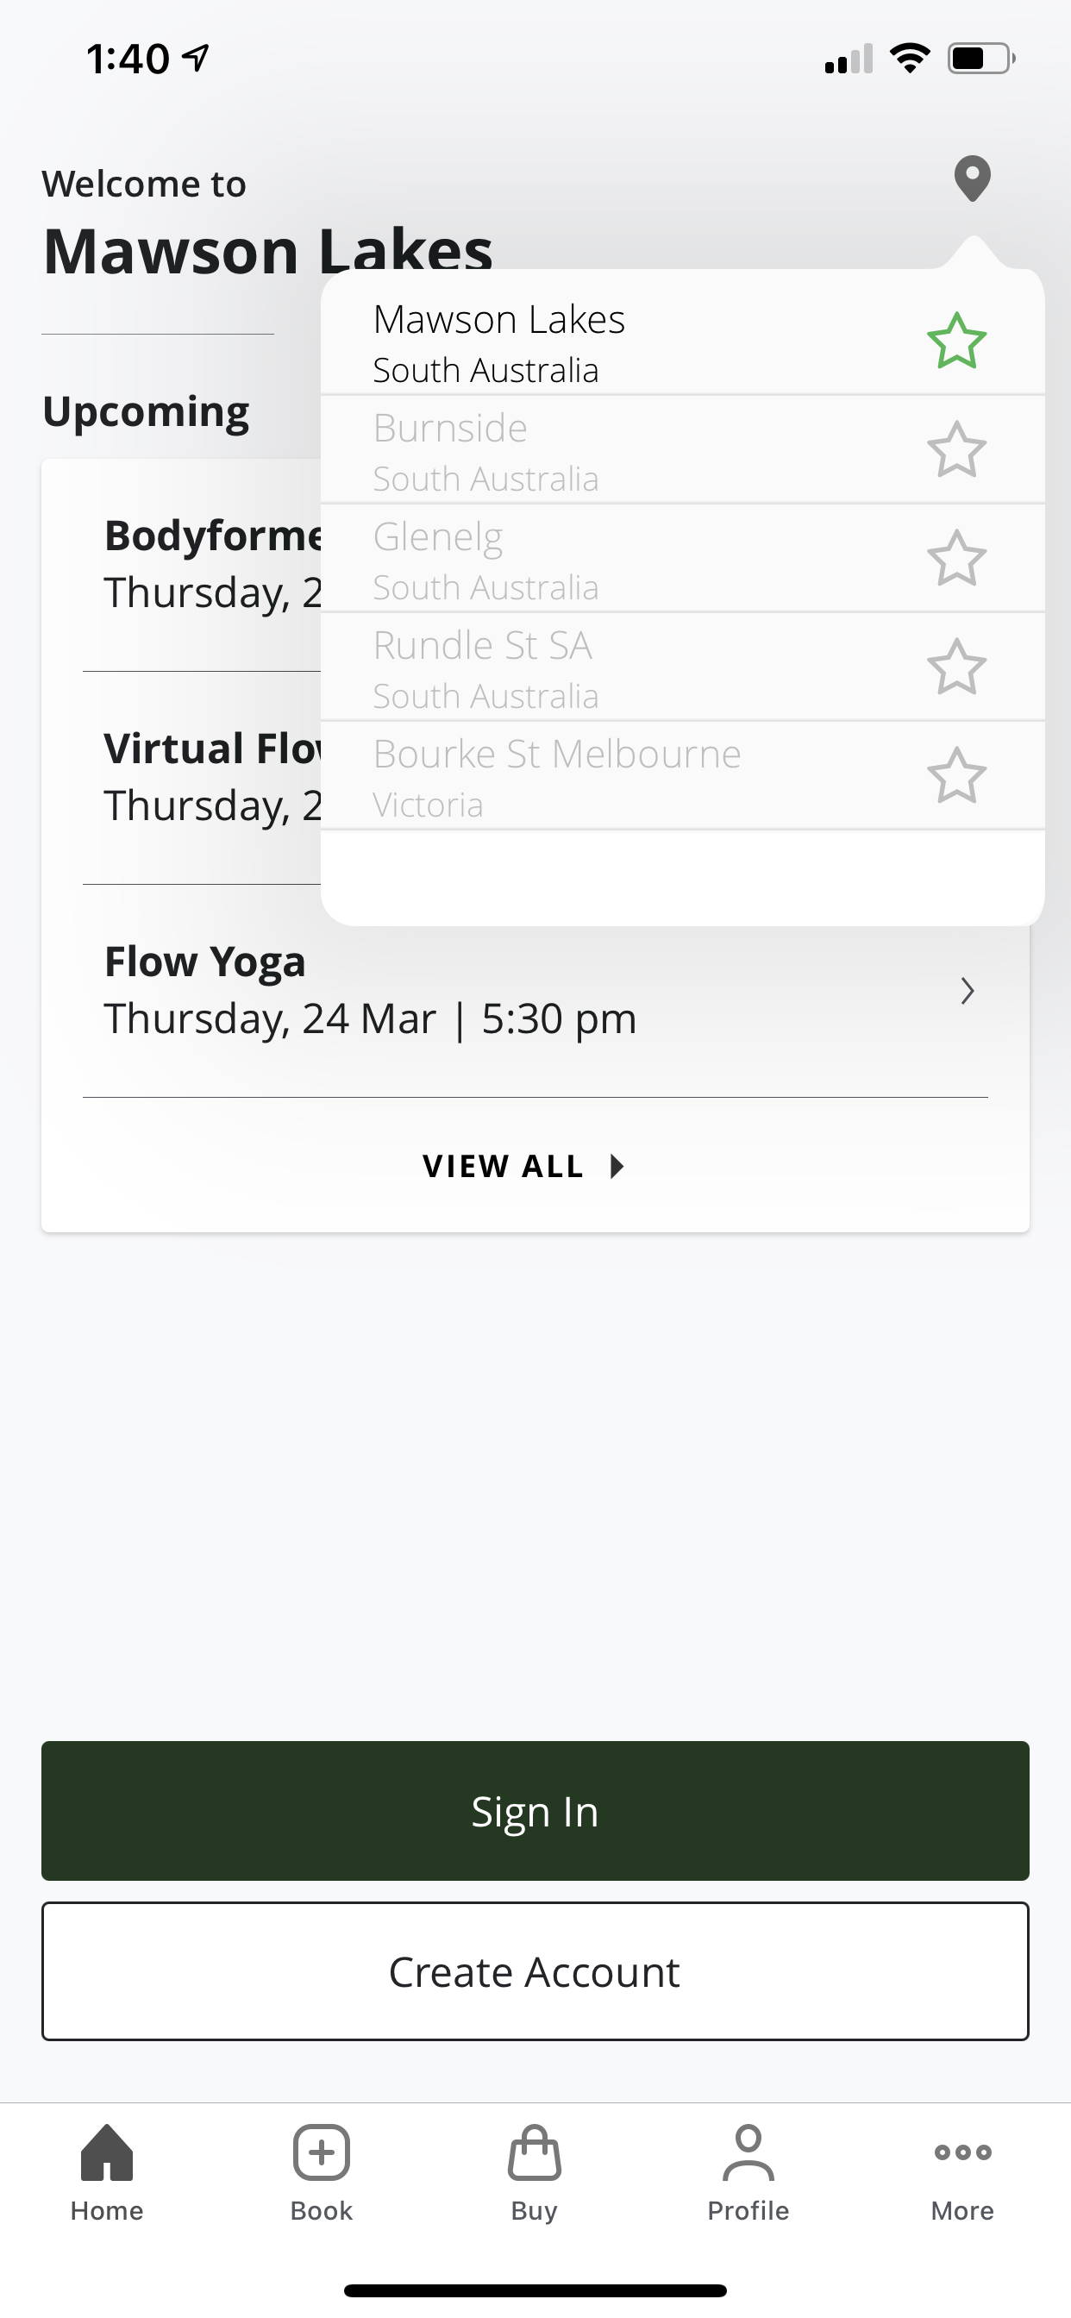Tap the Create Account button

(x=535, y=1971)
